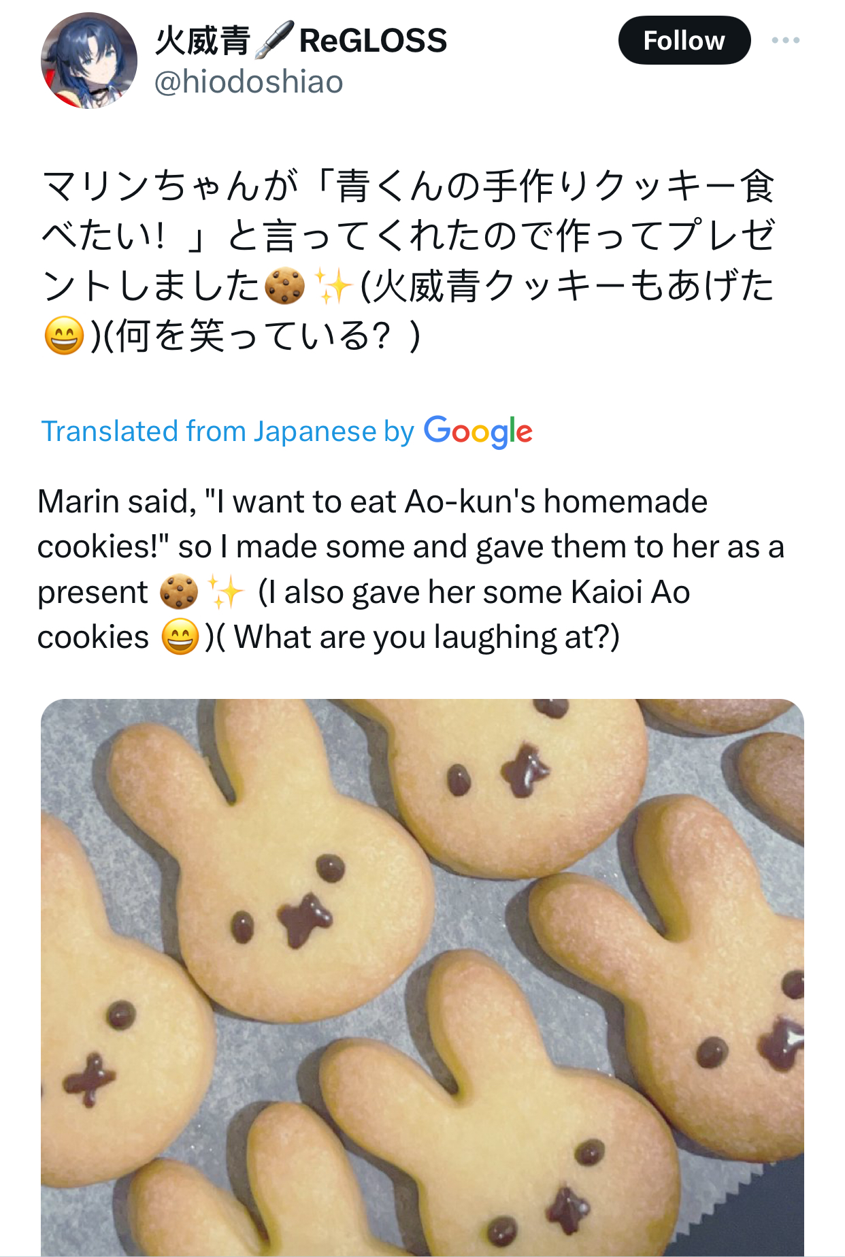Click the Translated from Japanese link

(228, 431)
